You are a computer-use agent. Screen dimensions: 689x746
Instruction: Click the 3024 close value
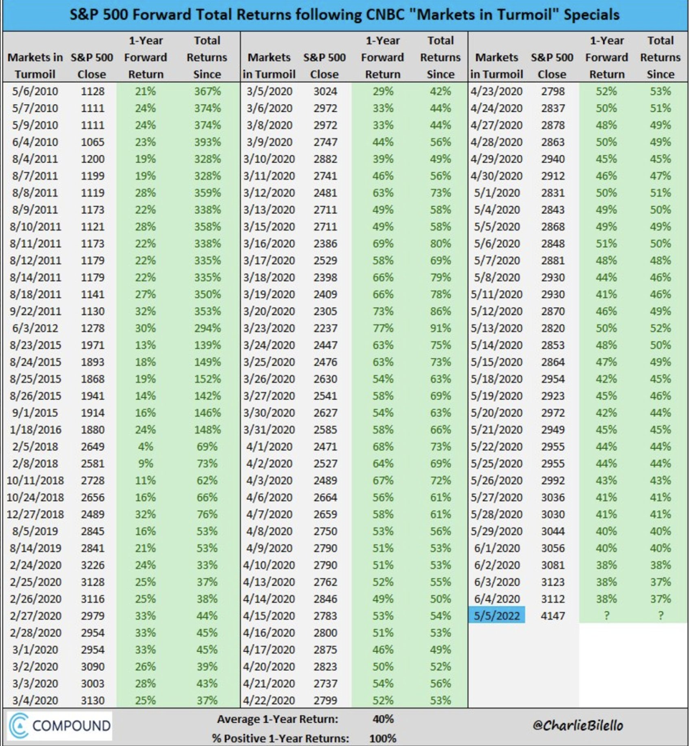325,91
